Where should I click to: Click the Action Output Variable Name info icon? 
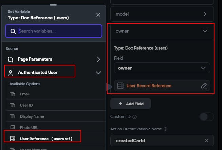tap(165, 129)
